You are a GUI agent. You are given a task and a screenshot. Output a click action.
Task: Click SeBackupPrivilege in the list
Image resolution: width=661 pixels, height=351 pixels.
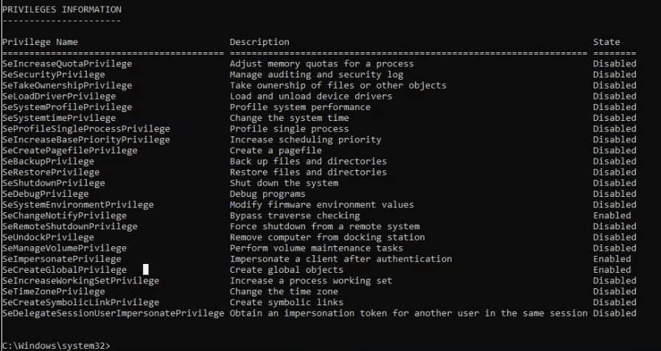(x=48, y=161)
